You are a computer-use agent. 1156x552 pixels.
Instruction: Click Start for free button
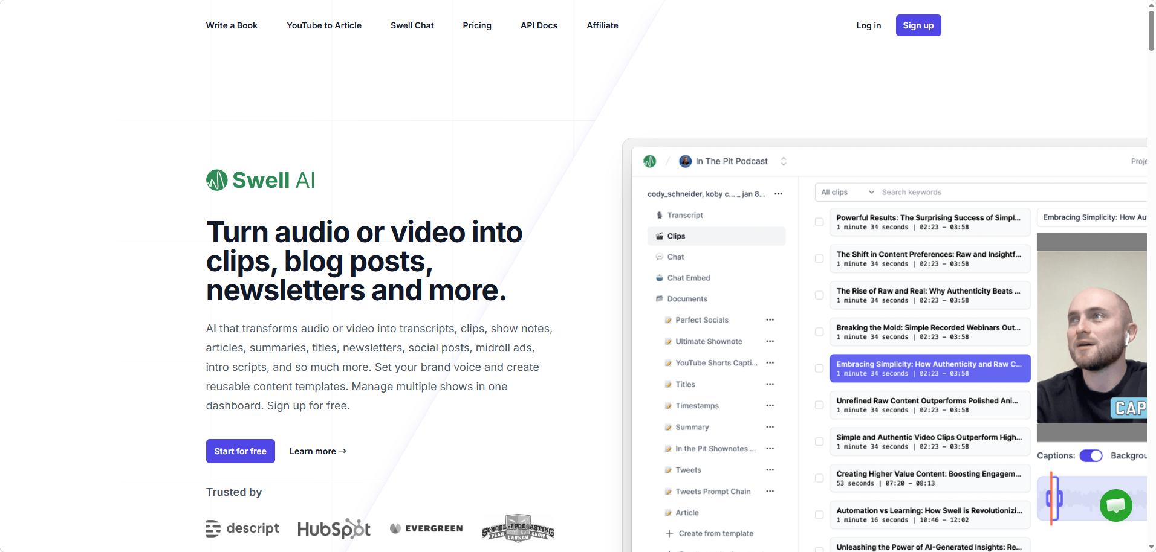click(x=241, y=451)
